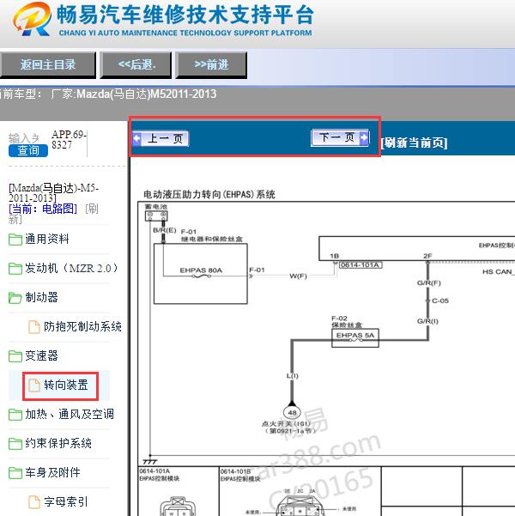
Task: Return to main directory with 返回主目录
Action: pyautogui.click(x=48, y=64)
